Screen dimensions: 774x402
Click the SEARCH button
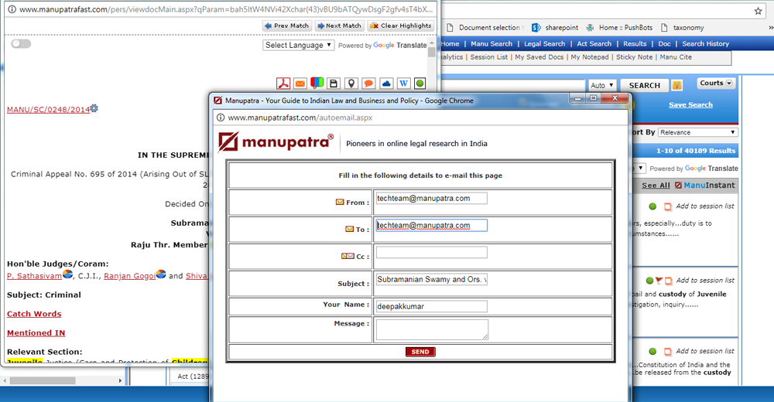coord(644,85)
